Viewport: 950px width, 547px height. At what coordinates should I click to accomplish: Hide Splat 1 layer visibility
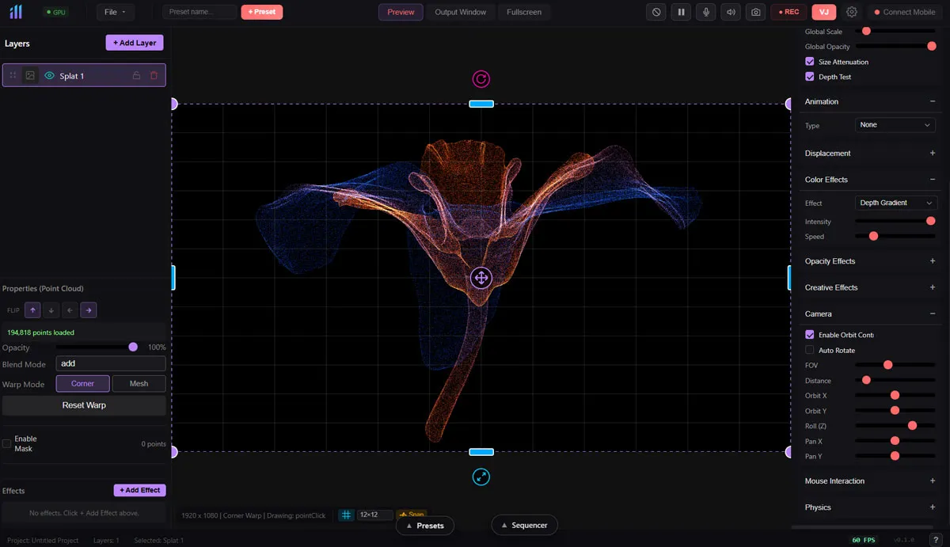point(49,75)
